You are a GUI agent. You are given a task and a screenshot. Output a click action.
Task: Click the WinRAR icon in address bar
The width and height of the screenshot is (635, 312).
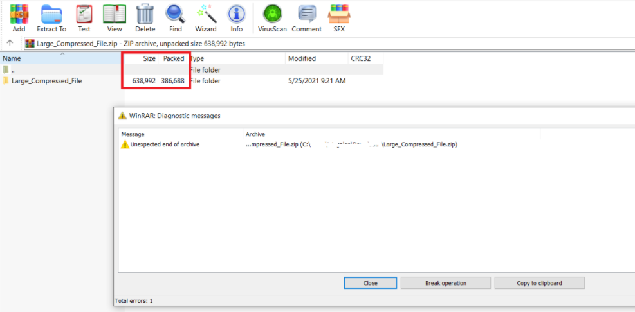tap(30, 43)
